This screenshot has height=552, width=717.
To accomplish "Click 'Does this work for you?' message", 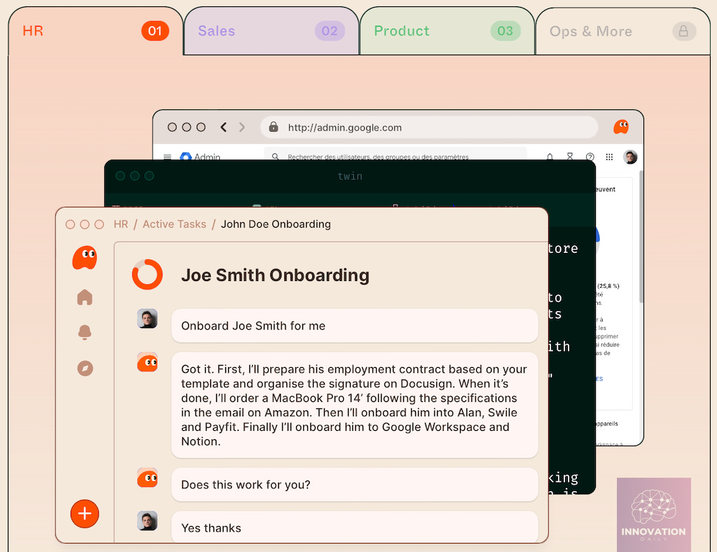I will click(x=354, y=484).
